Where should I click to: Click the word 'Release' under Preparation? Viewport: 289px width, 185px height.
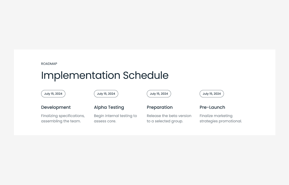[154, 116]
